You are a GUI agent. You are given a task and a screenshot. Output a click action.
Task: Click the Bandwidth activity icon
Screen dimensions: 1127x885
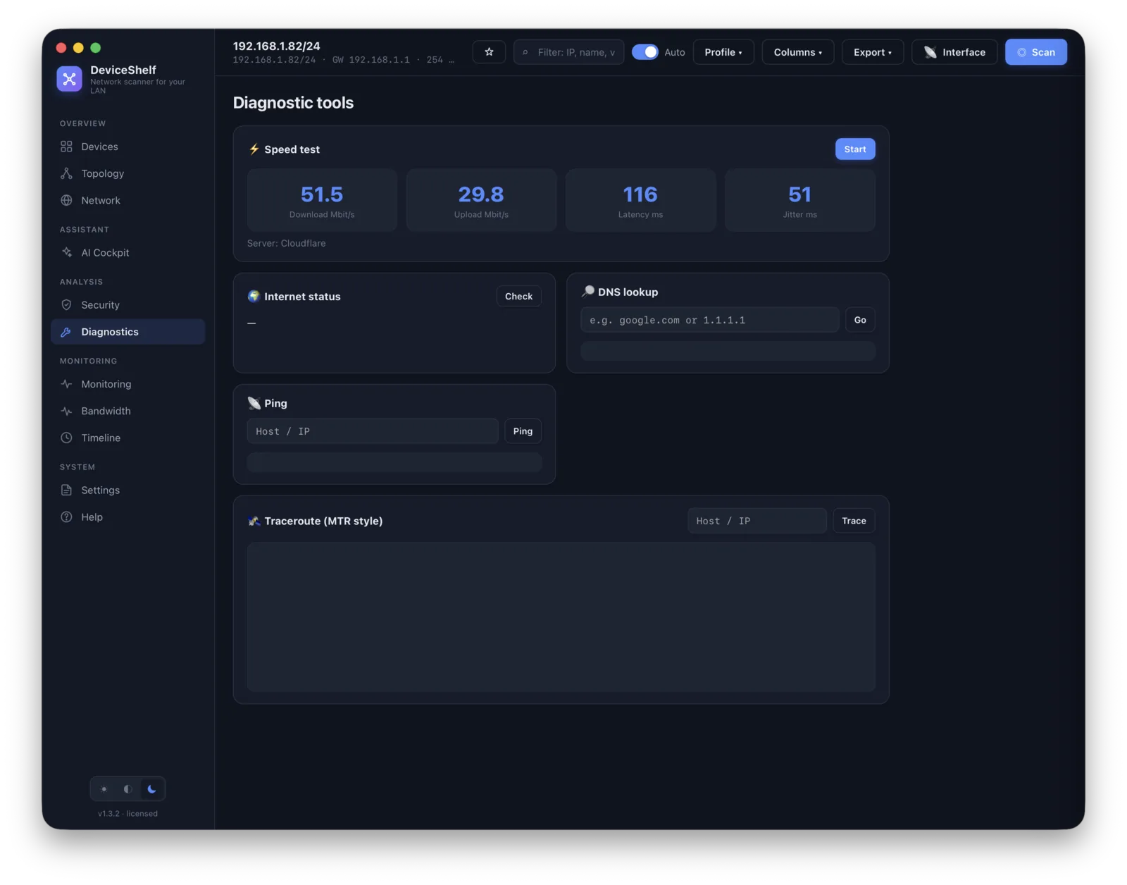point(66,411)
